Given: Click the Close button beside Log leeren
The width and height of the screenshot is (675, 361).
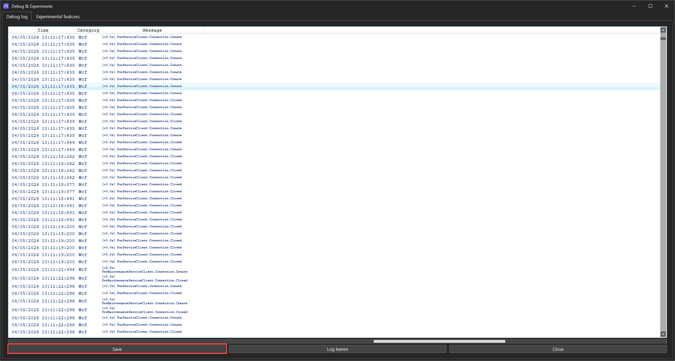Looking at the screenshot, I should coord(558,349).
